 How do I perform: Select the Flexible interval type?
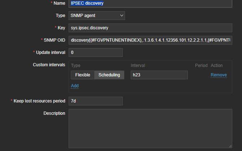[83, 75]
